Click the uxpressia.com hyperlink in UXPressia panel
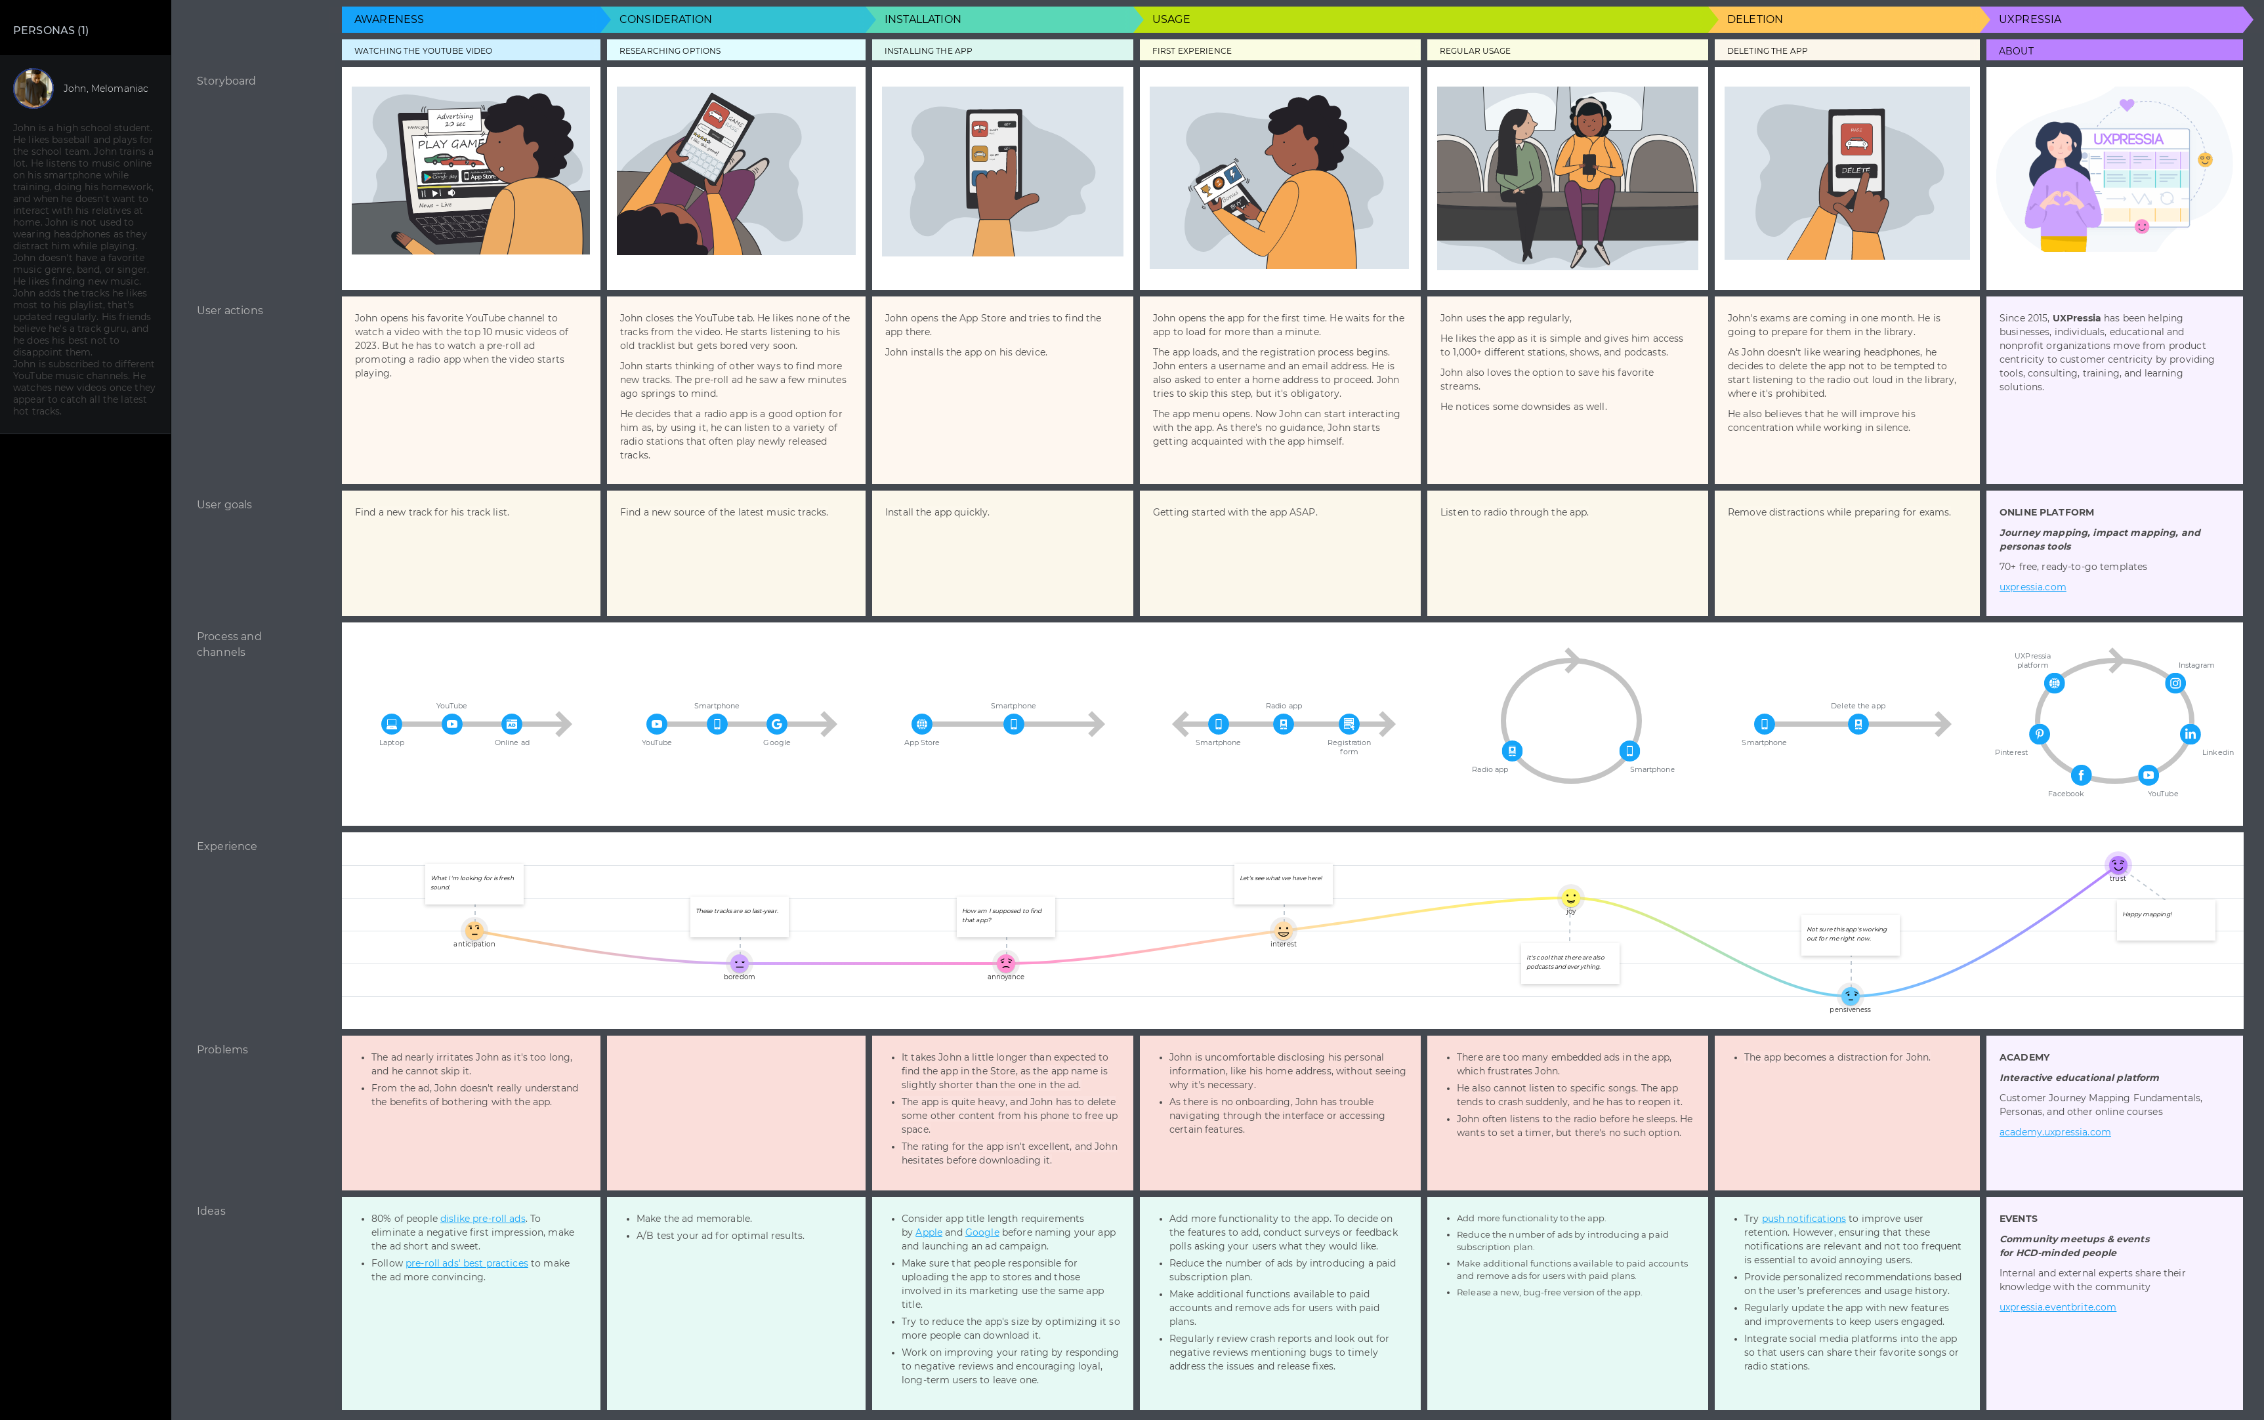Screen dimensions: 2264x1420 2032,586
